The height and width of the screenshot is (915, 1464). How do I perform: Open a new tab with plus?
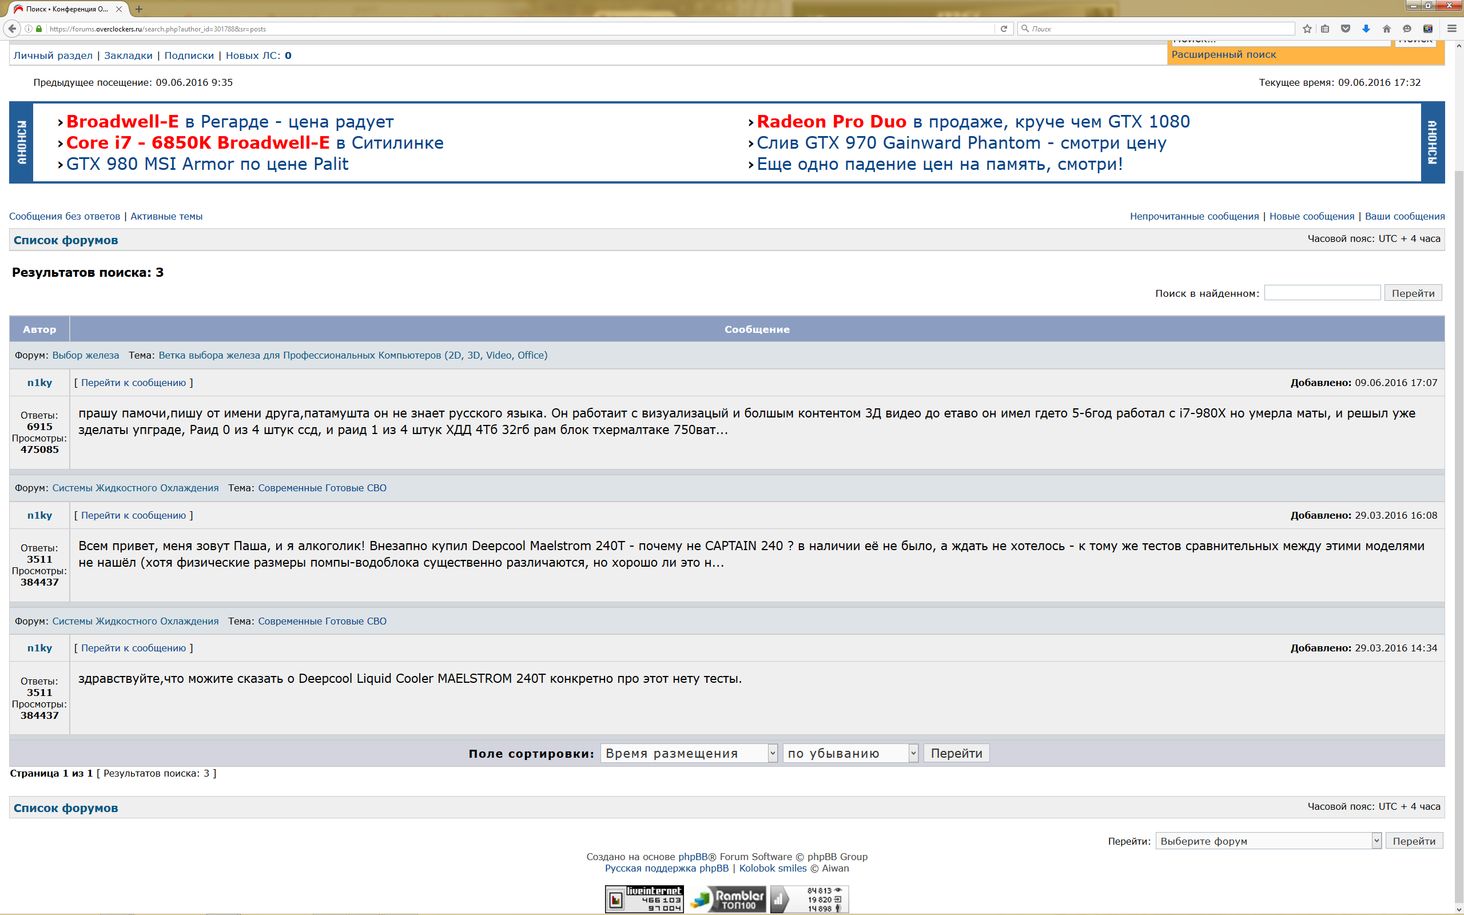pos(139,9)
